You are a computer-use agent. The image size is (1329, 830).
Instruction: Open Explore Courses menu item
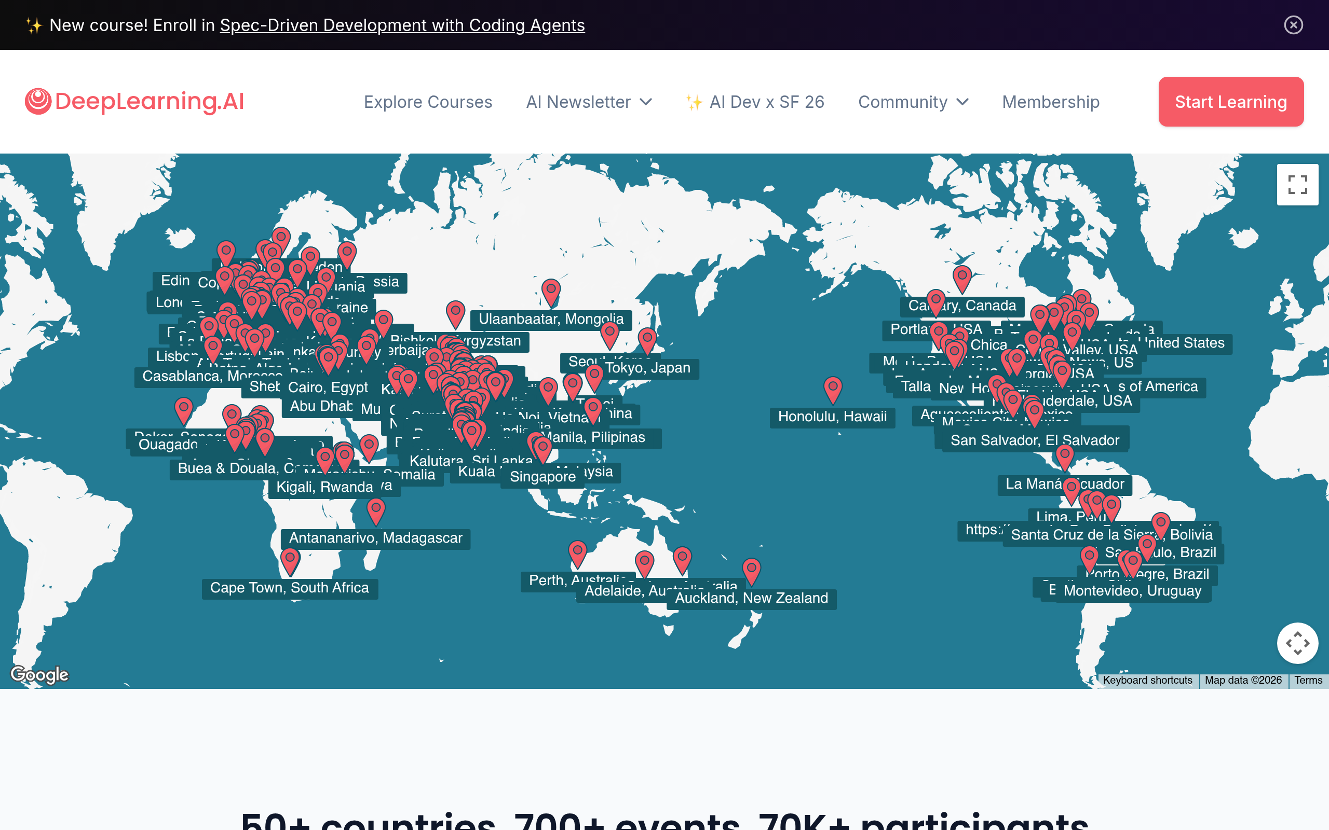pos(428,102)
